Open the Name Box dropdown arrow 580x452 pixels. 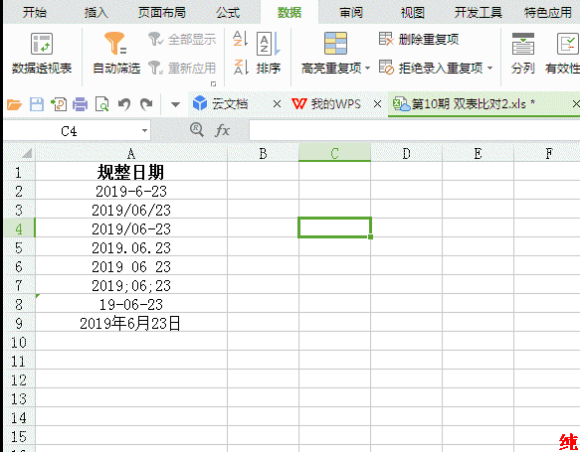click(x=144, y=130)
